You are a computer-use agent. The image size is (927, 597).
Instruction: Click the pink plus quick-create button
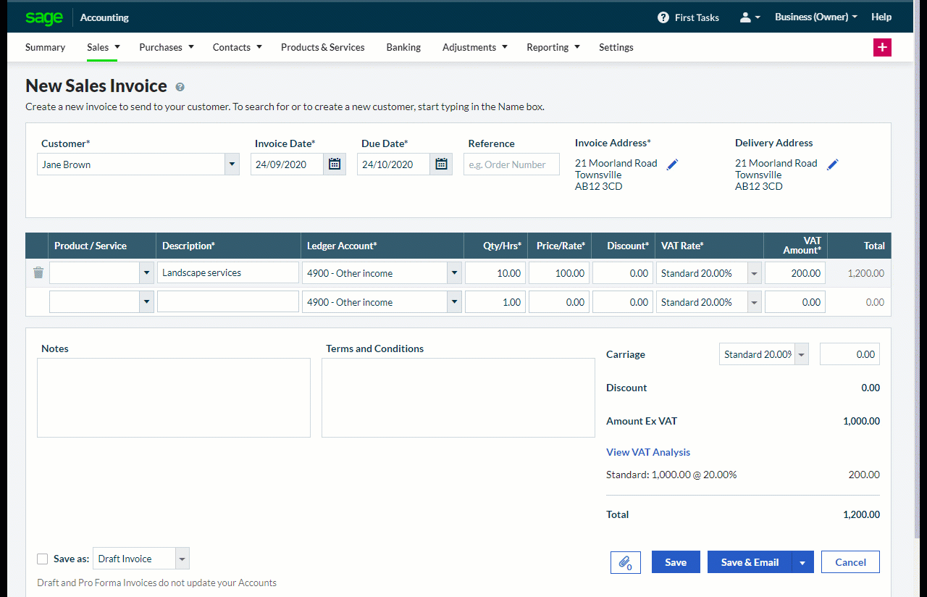click(882, 47)
